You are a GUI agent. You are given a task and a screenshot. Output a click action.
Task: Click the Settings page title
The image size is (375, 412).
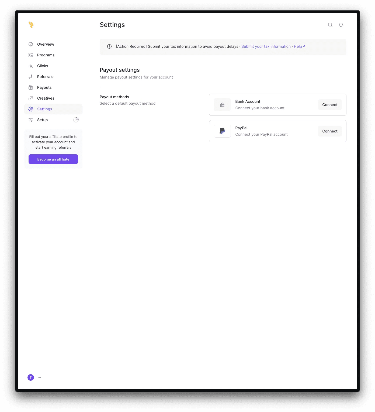(x=112, y=25)
